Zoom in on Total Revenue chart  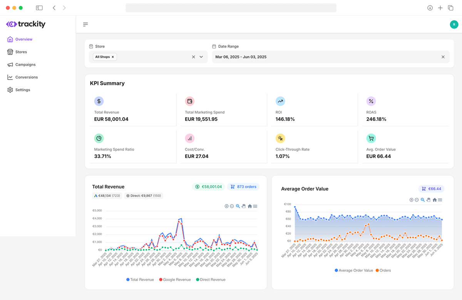(x=226, y=207)
